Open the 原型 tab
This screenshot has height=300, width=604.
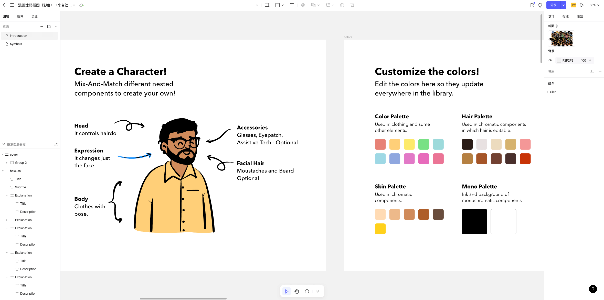580,16
